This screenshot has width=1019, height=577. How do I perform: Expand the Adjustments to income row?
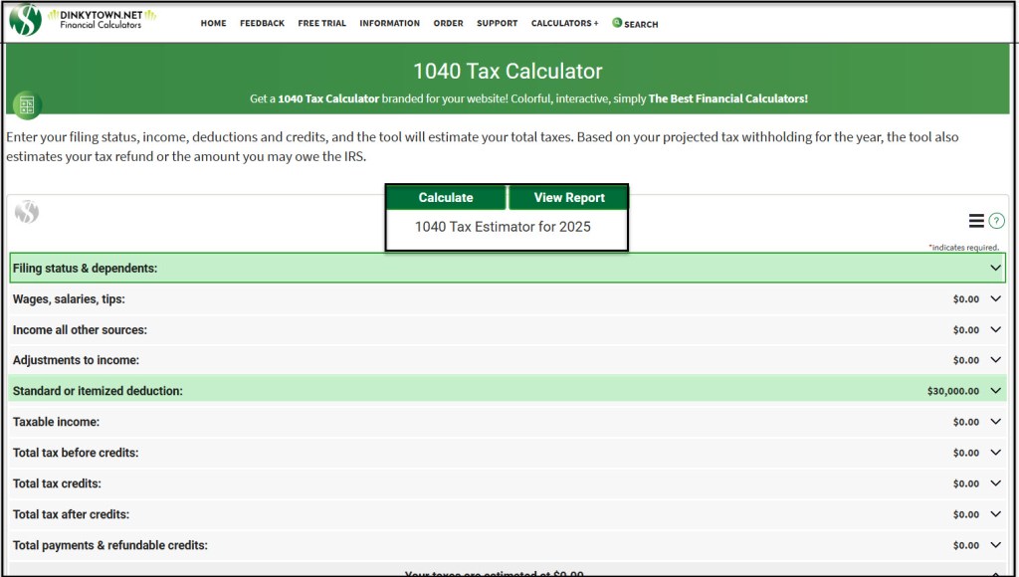(995, 360)
